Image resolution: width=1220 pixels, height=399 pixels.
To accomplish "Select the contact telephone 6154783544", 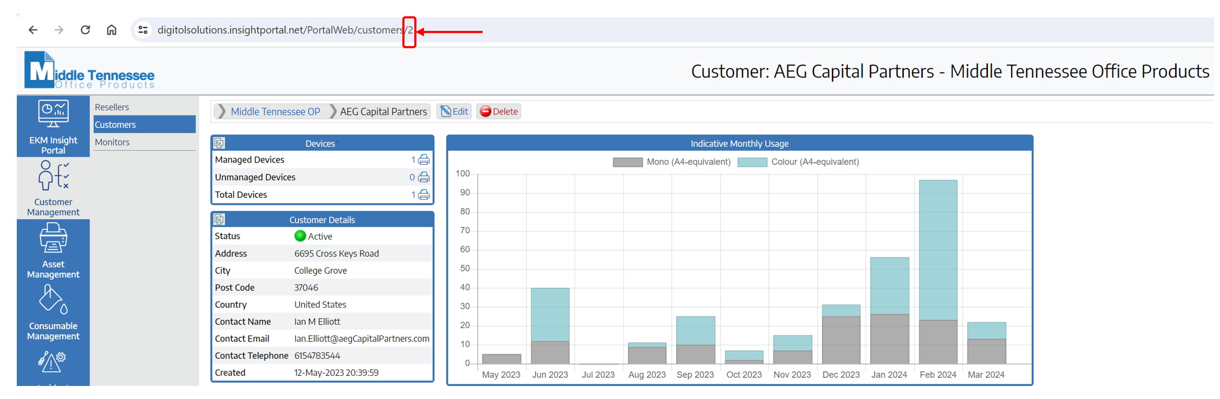I will coord(317,356).
